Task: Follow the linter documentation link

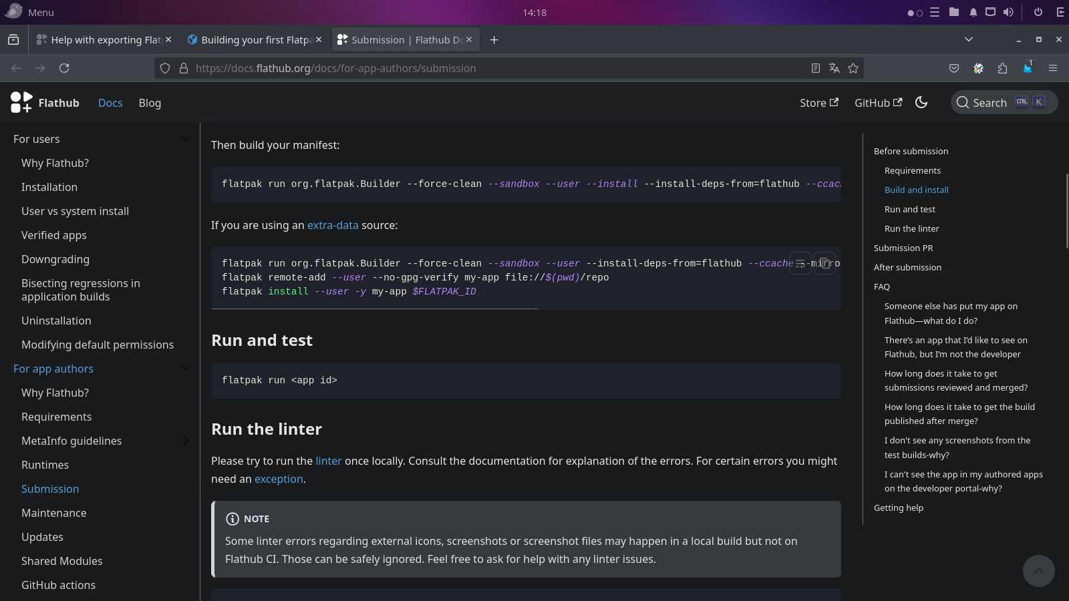Action: tap(329, 461)
